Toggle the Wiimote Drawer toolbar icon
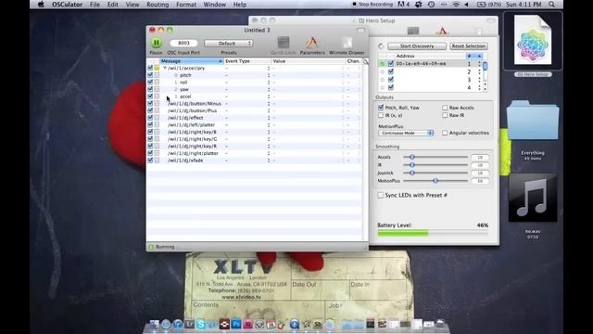Image resolution: width=593 pixels, height=334 pixels. (x=347, y=43)
